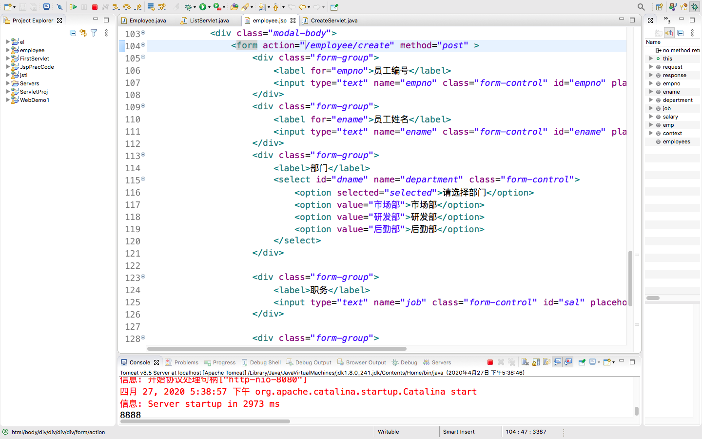Terminate Tomcat from the Console toolbar
The width and height of the screenshot is (702, 439).
490,362
